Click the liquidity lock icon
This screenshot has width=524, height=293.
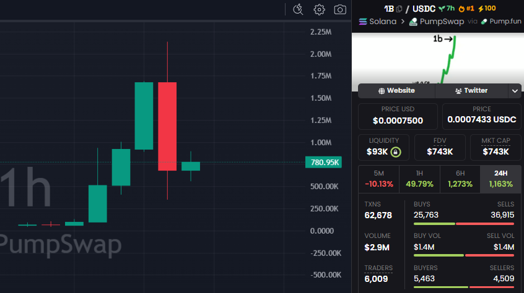(x=396, y=152)
